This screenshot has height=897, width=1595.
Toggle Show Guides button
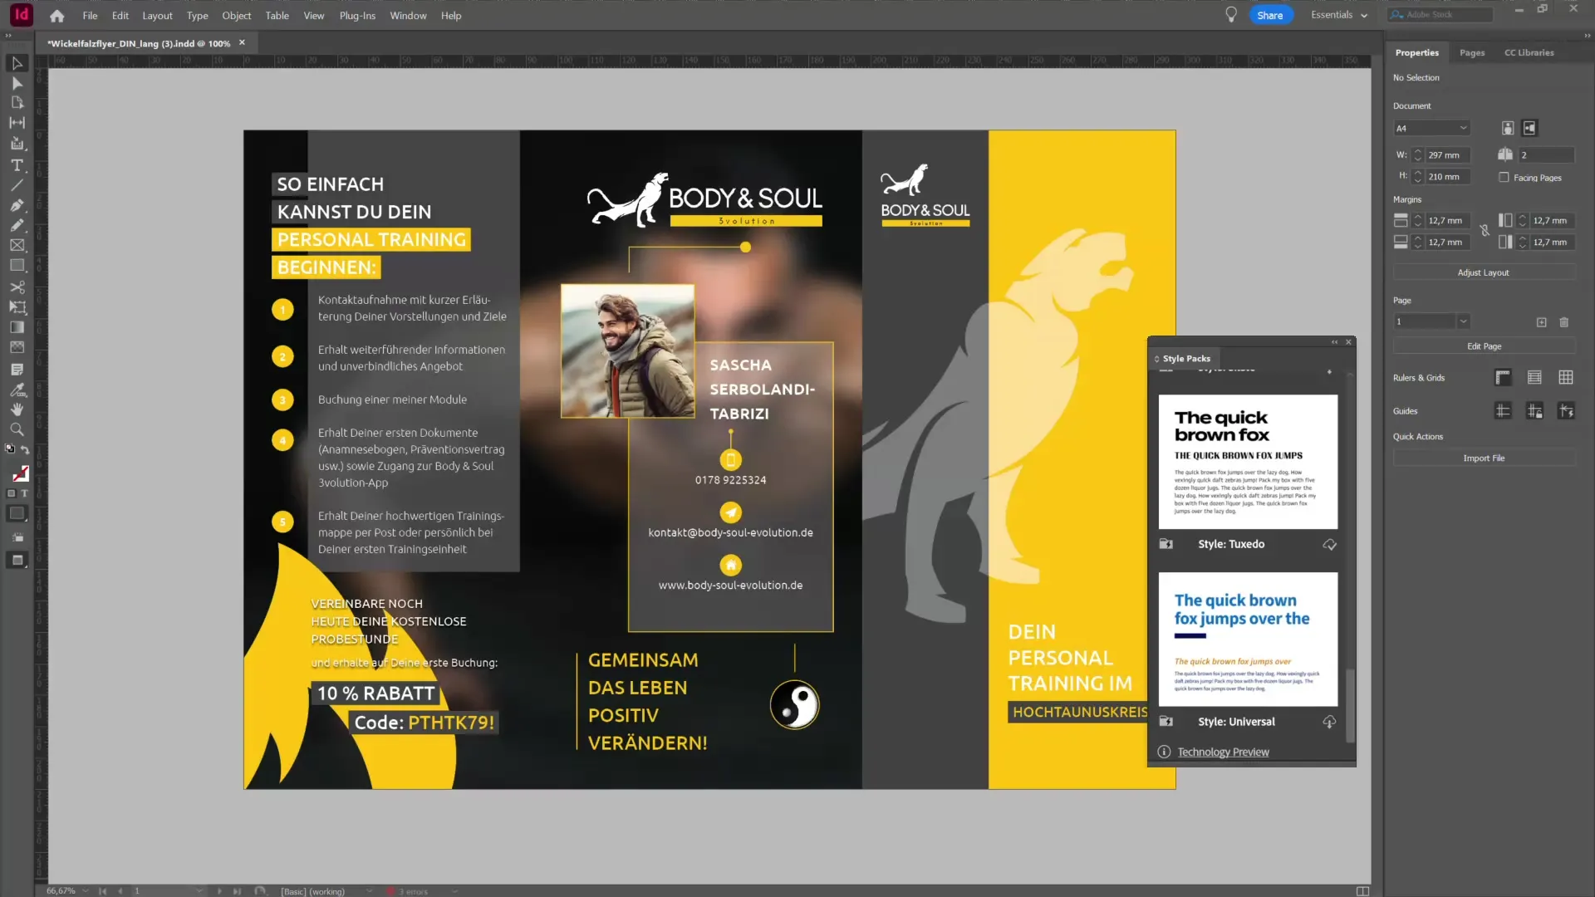tap(1503, 411)
